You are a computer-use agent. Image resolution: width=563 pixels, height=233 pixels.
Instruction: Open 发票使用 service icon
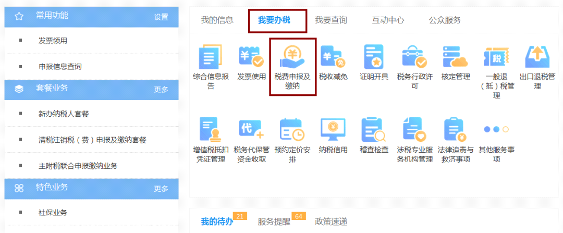coord(251,57)
